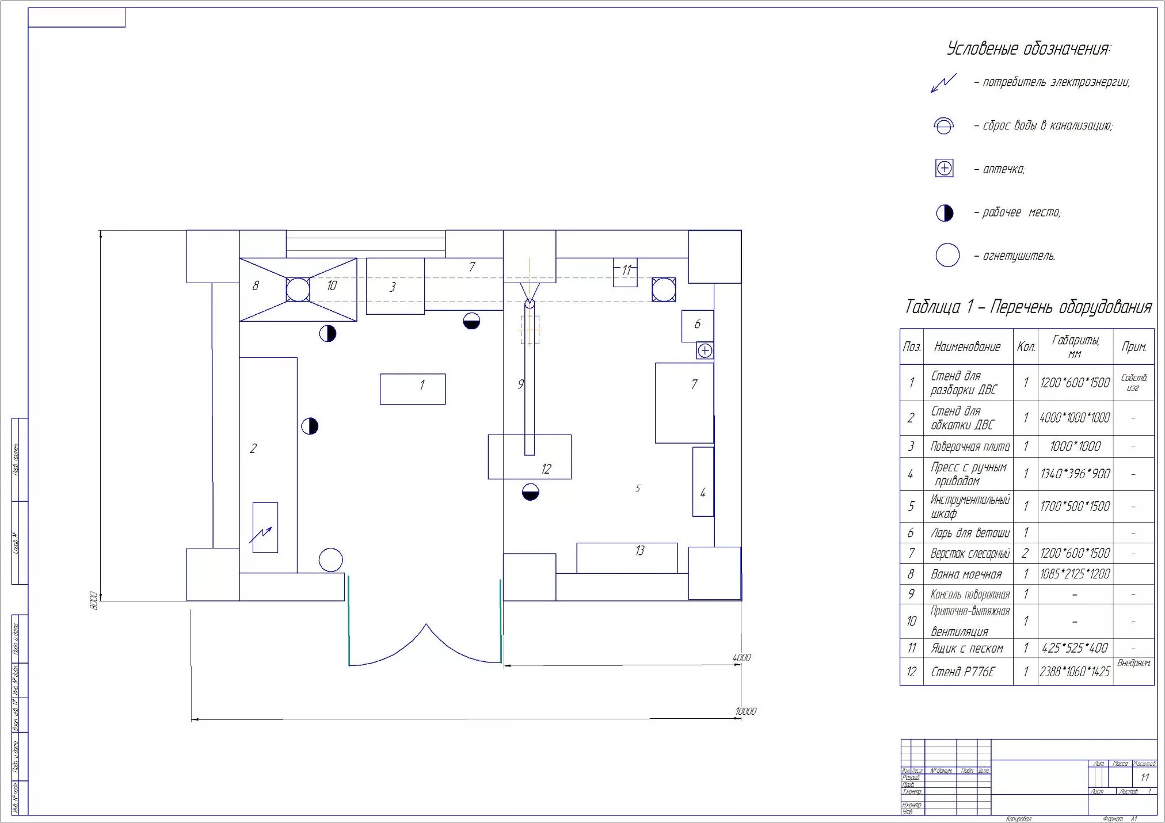Select the circle between items 8 and 10
The height and width of the screenshot is (823, 1165).
298,289
